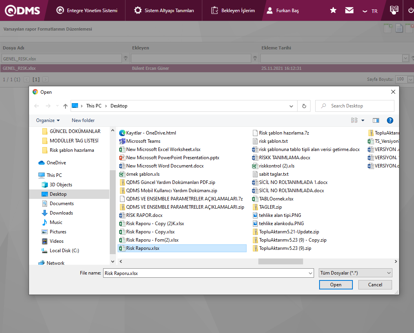This screenshot has width=414, height=333.
Task: Select the TAGLER.zip archive file
Action: (x=270, y=207)
